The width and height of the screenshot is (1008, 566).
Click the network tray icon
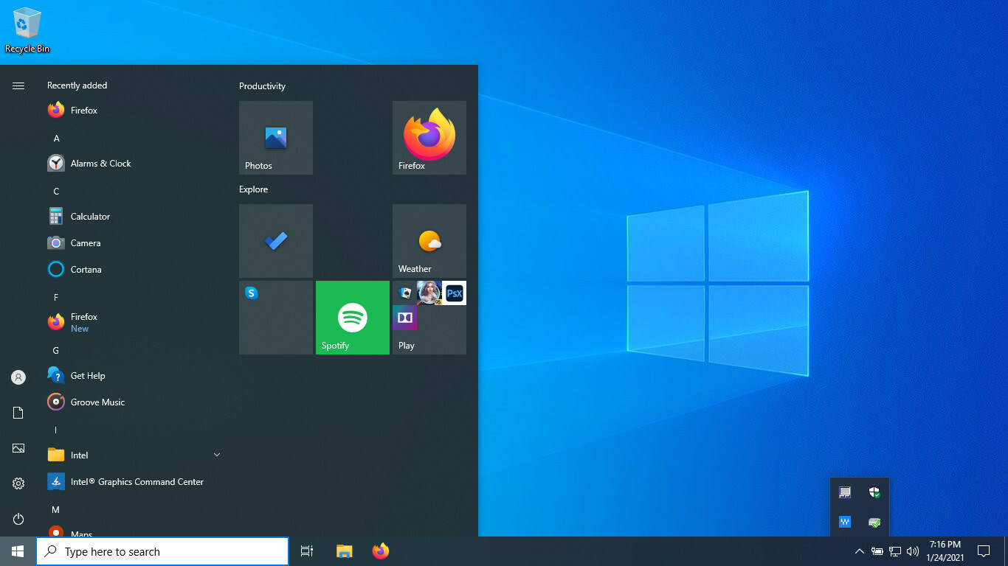click(895, 551)
